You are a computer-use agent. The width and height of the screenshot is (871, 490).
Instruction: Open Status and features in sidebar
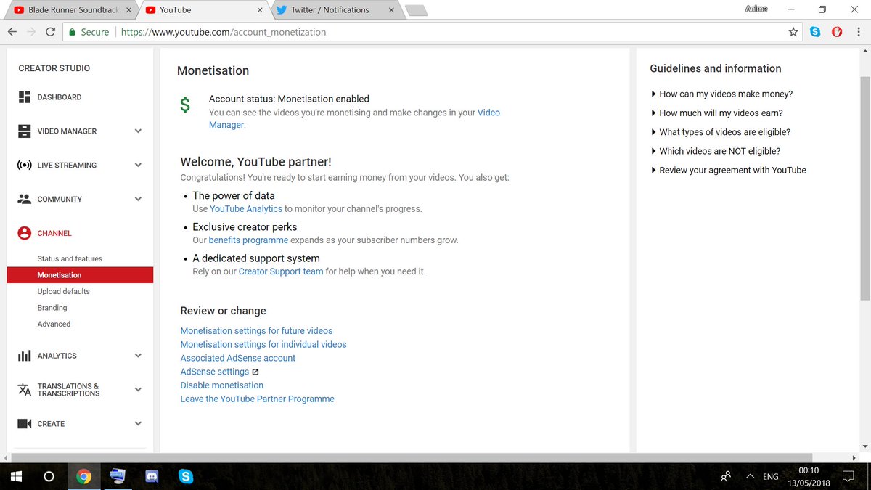(x=70, y=258)
